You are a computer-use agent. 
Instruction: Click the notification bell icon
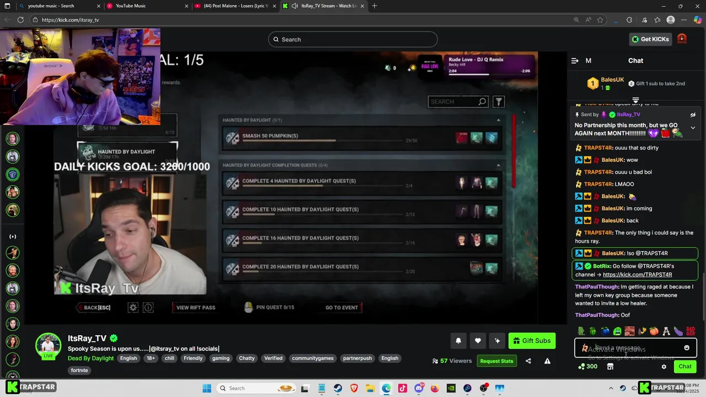click(458, 341)
